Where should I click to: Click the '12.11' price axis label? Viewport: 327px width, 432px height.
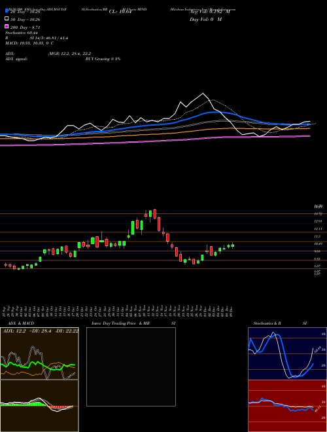tap(318, 228)
